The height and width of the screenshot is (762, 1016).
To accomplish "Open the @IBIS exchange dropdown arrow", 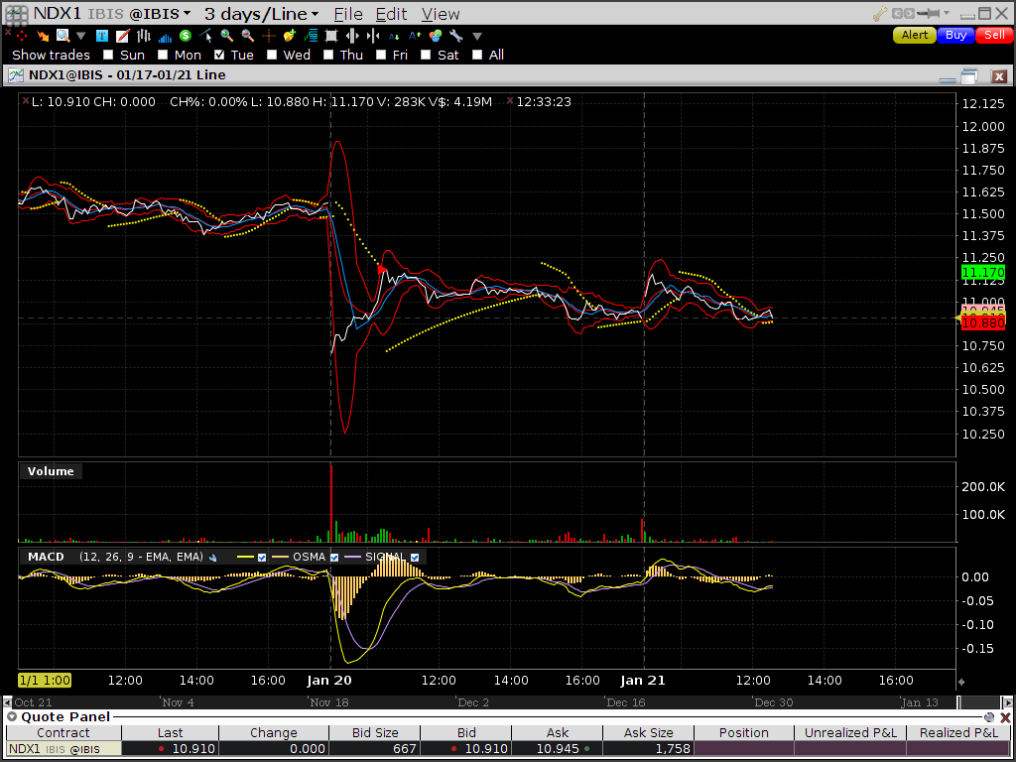I will (x=188, y=14).
